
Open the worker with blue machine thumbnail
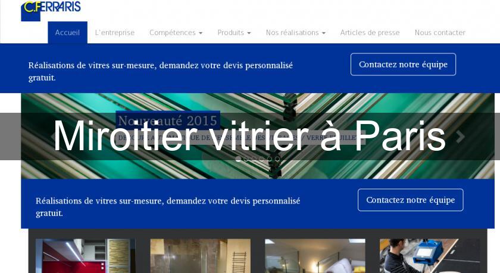click(x=430, y=256)
